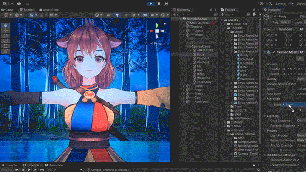Screen dimensions: 306x172
Task: Open the undo history clock icon
Action: (x=261, y=3)
